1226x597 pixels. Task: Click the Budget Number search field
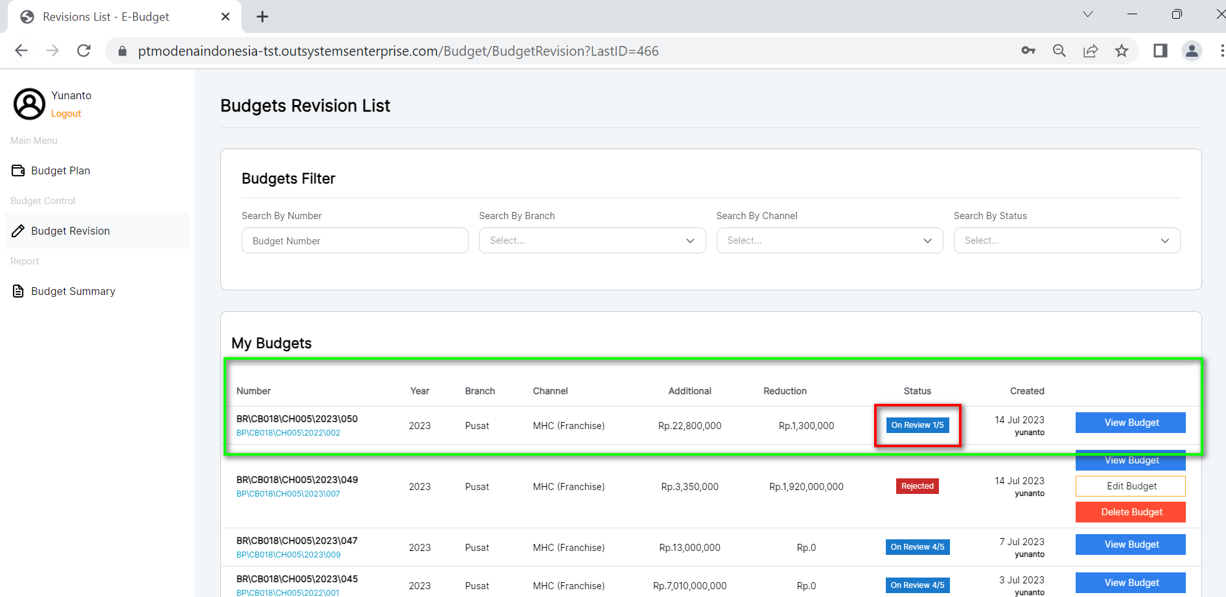[354, 240]
